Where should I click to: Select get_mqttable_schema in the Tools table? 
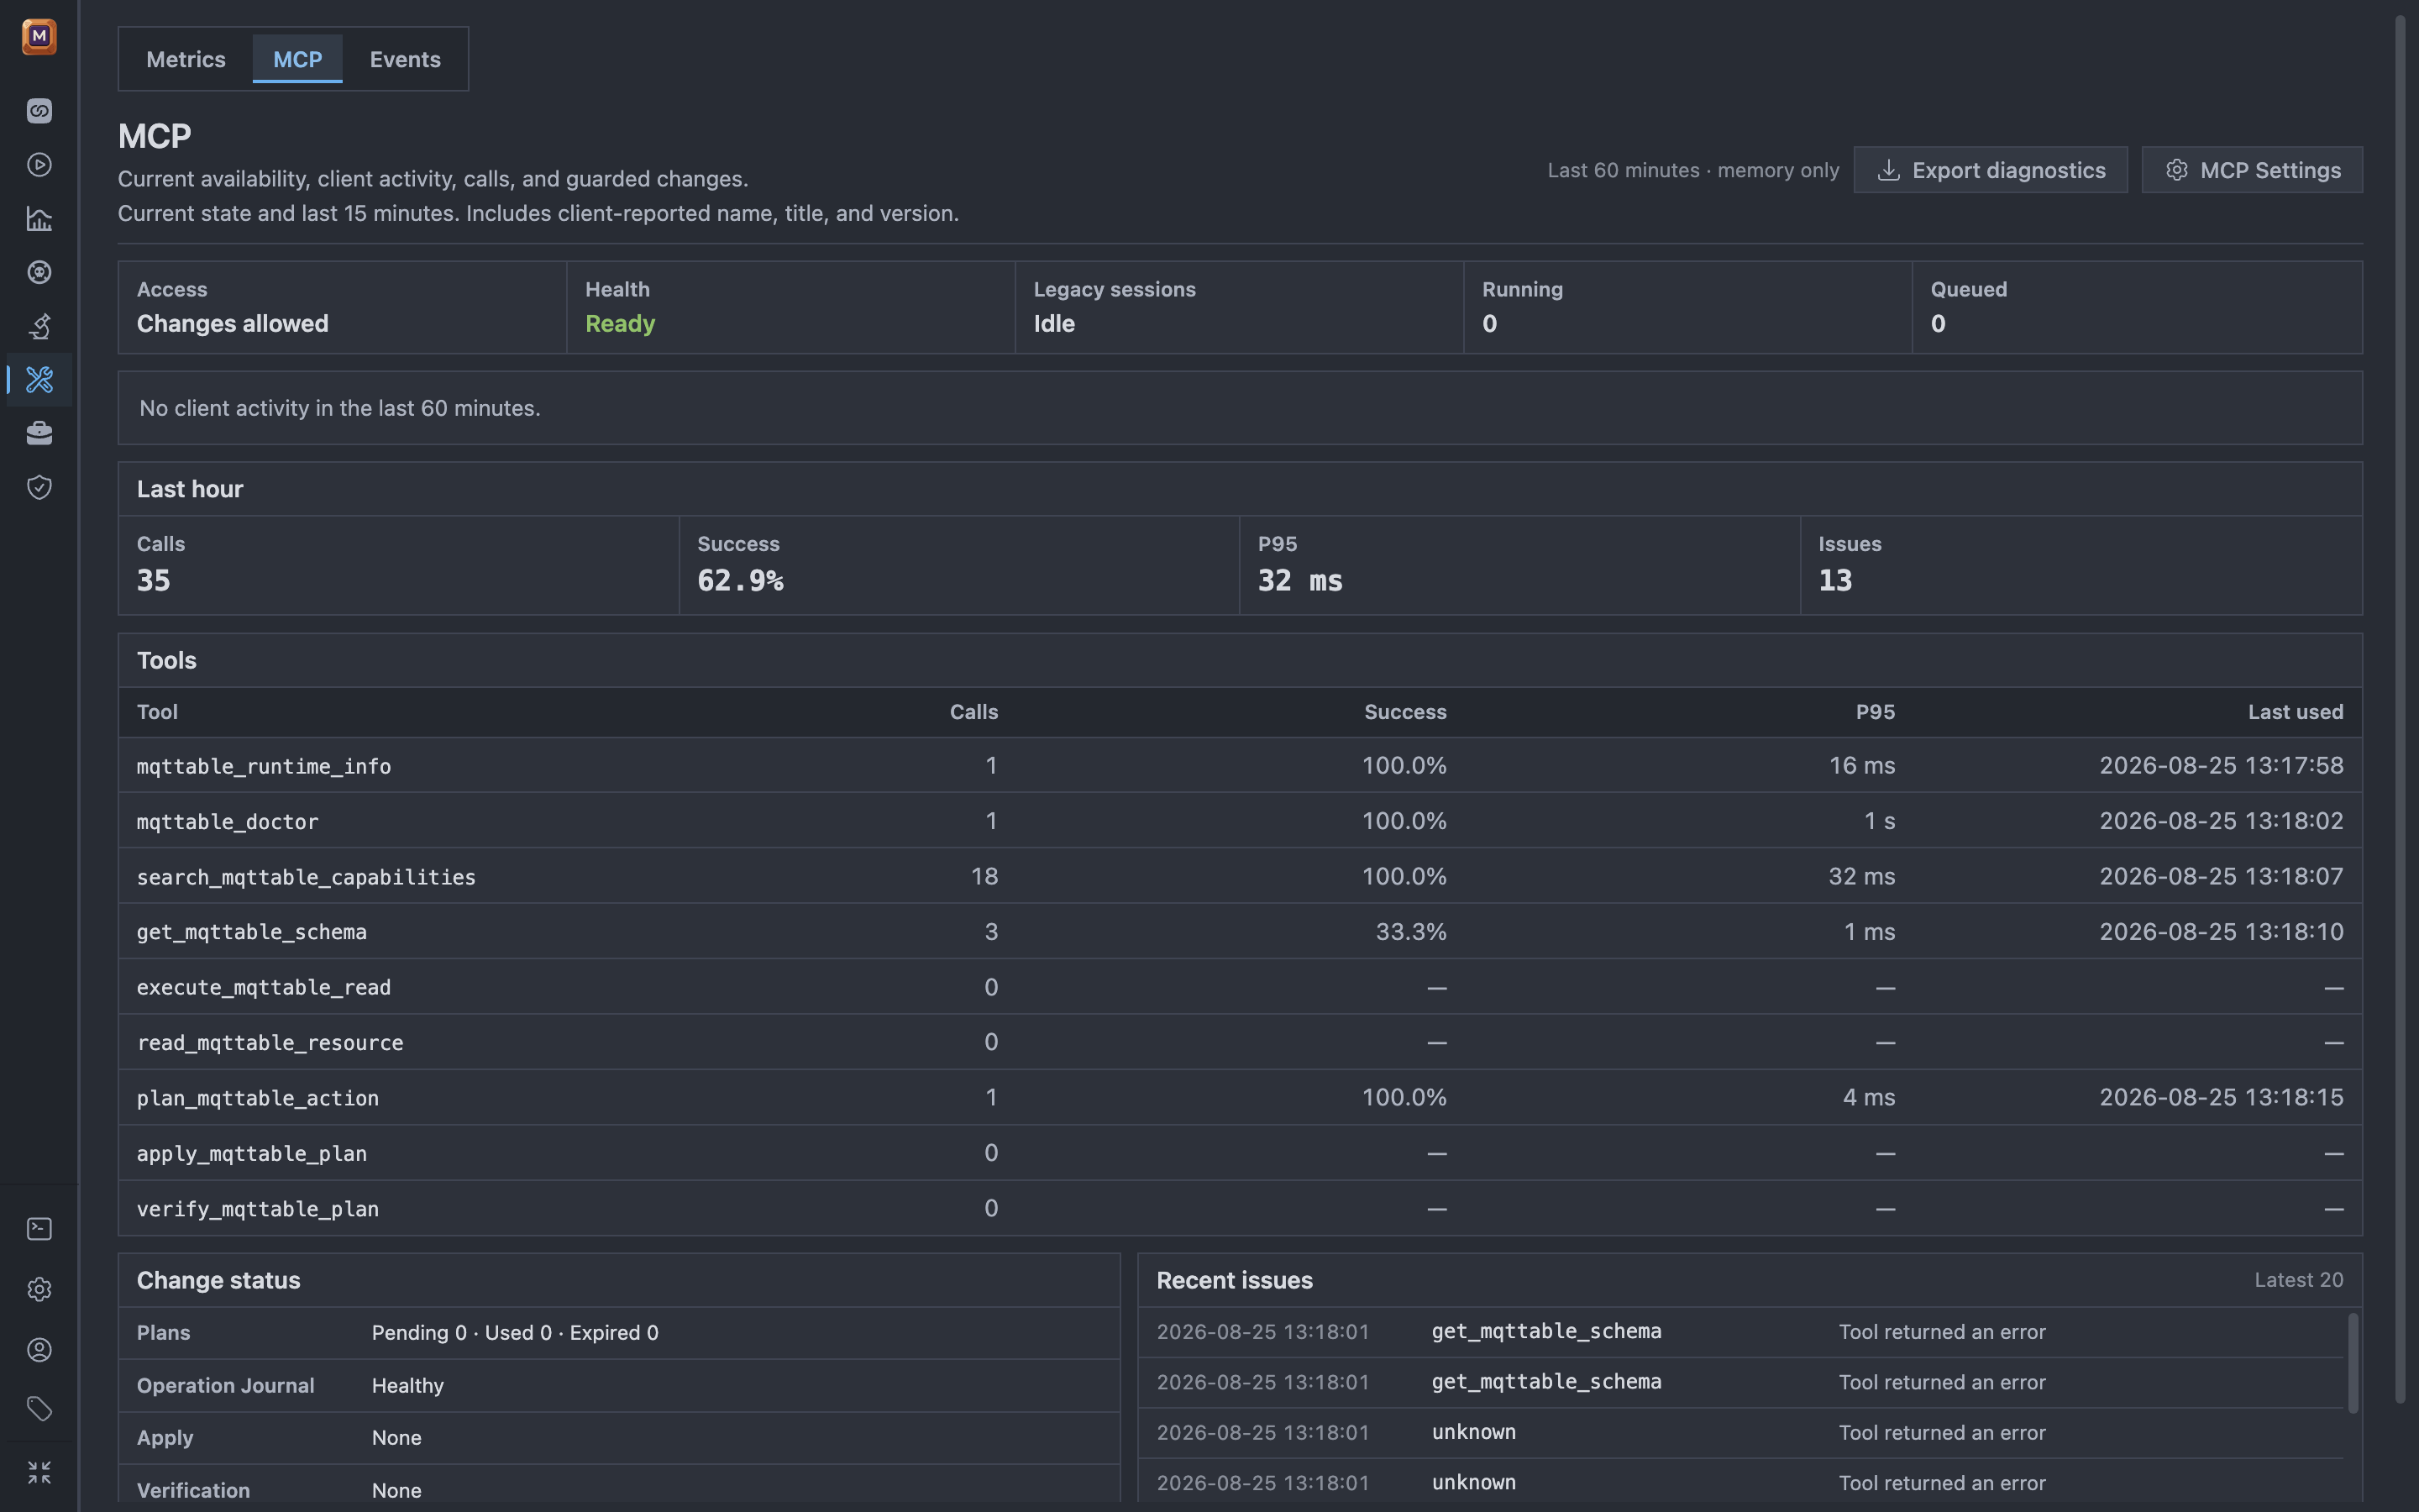pyautogui.click(x=1240, y=932)
